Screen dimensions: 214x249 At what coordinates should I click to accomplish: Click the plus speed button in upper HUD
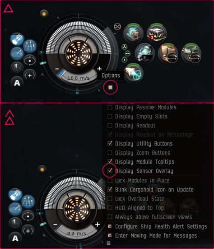(99, 69)
